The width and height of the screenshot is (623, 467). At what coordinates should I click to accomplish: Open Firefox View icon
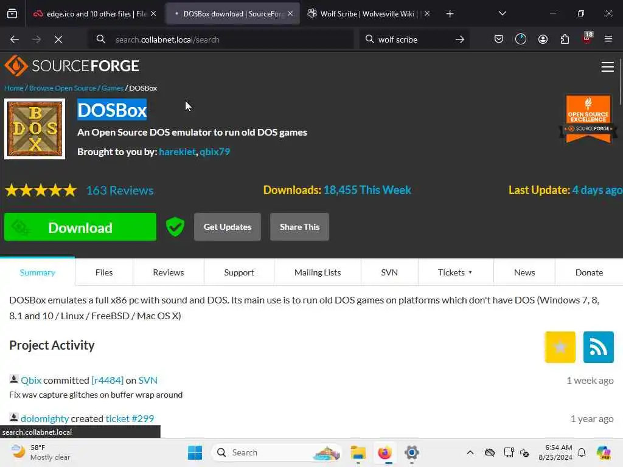pyautogui.click(x=12, y=14)
